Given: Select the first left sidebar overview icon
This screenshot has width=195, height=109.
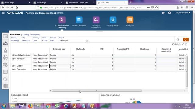Looking at the screenshot, I should coord(5,36).
